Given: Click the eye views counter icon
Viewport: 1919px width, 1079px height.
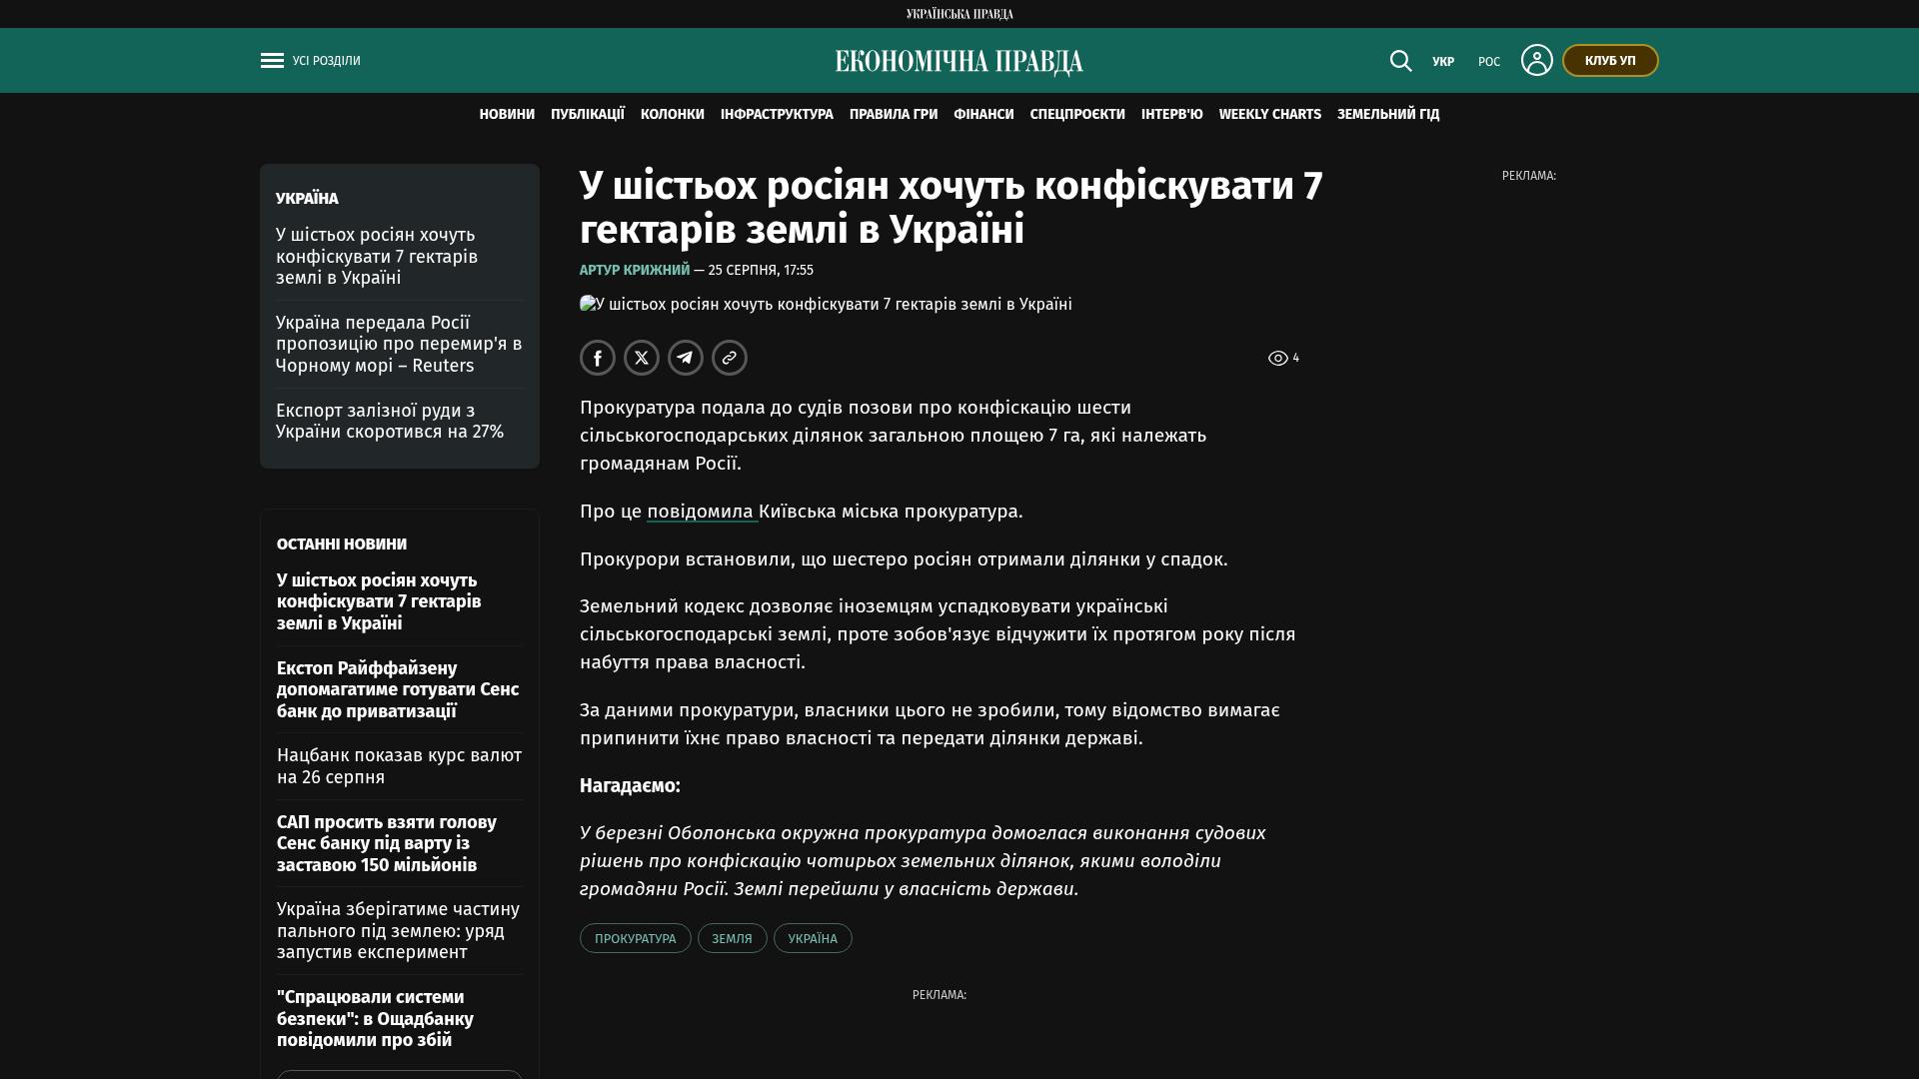Looking at the screenshot, I should (x=1277, y=358).
